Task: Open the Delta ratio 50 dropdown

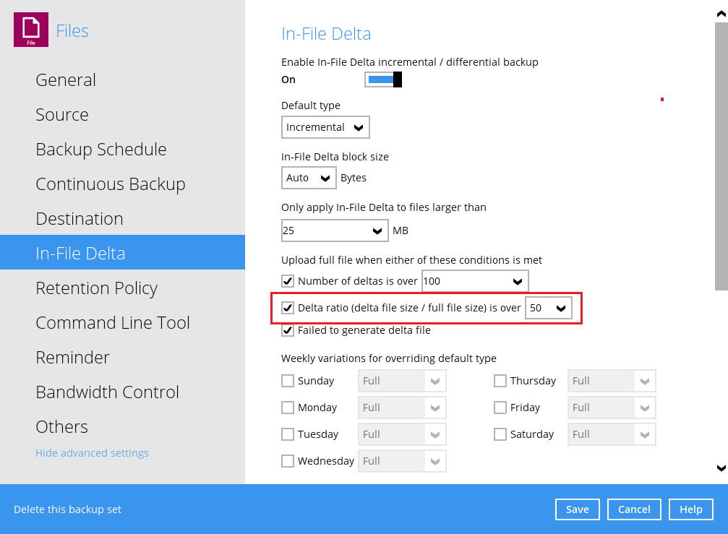Action: point(549,308)
